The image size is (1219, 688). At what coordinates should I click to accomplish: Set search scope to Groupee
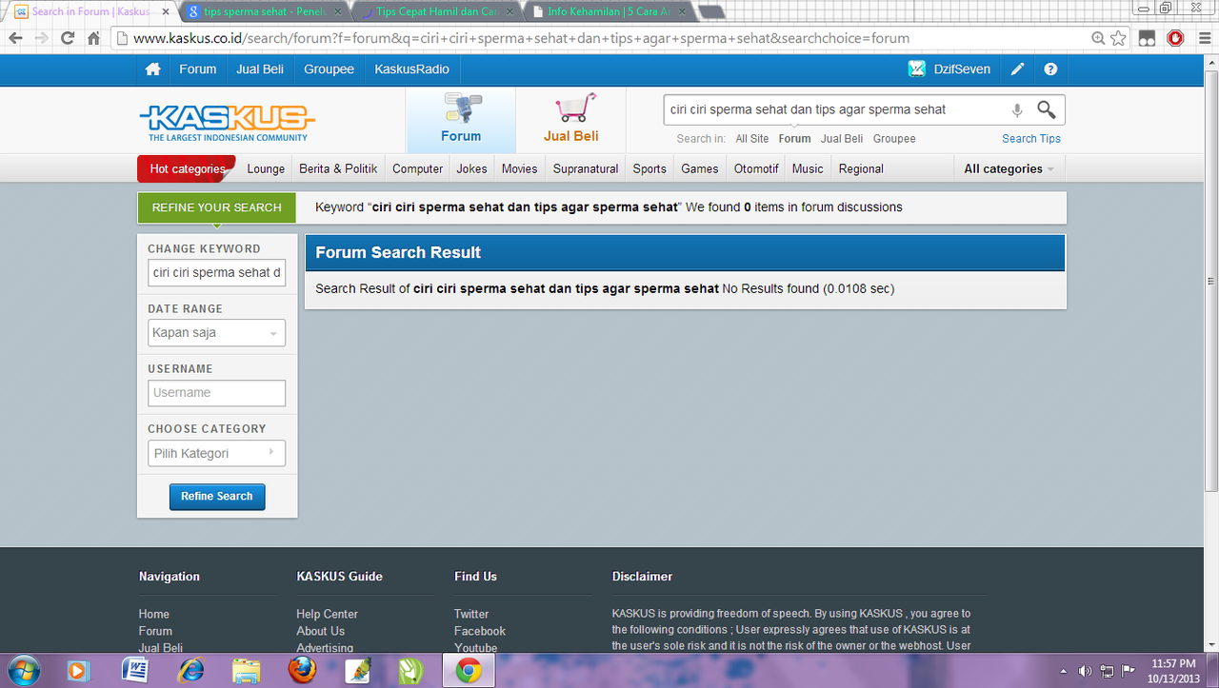(894, 139)
